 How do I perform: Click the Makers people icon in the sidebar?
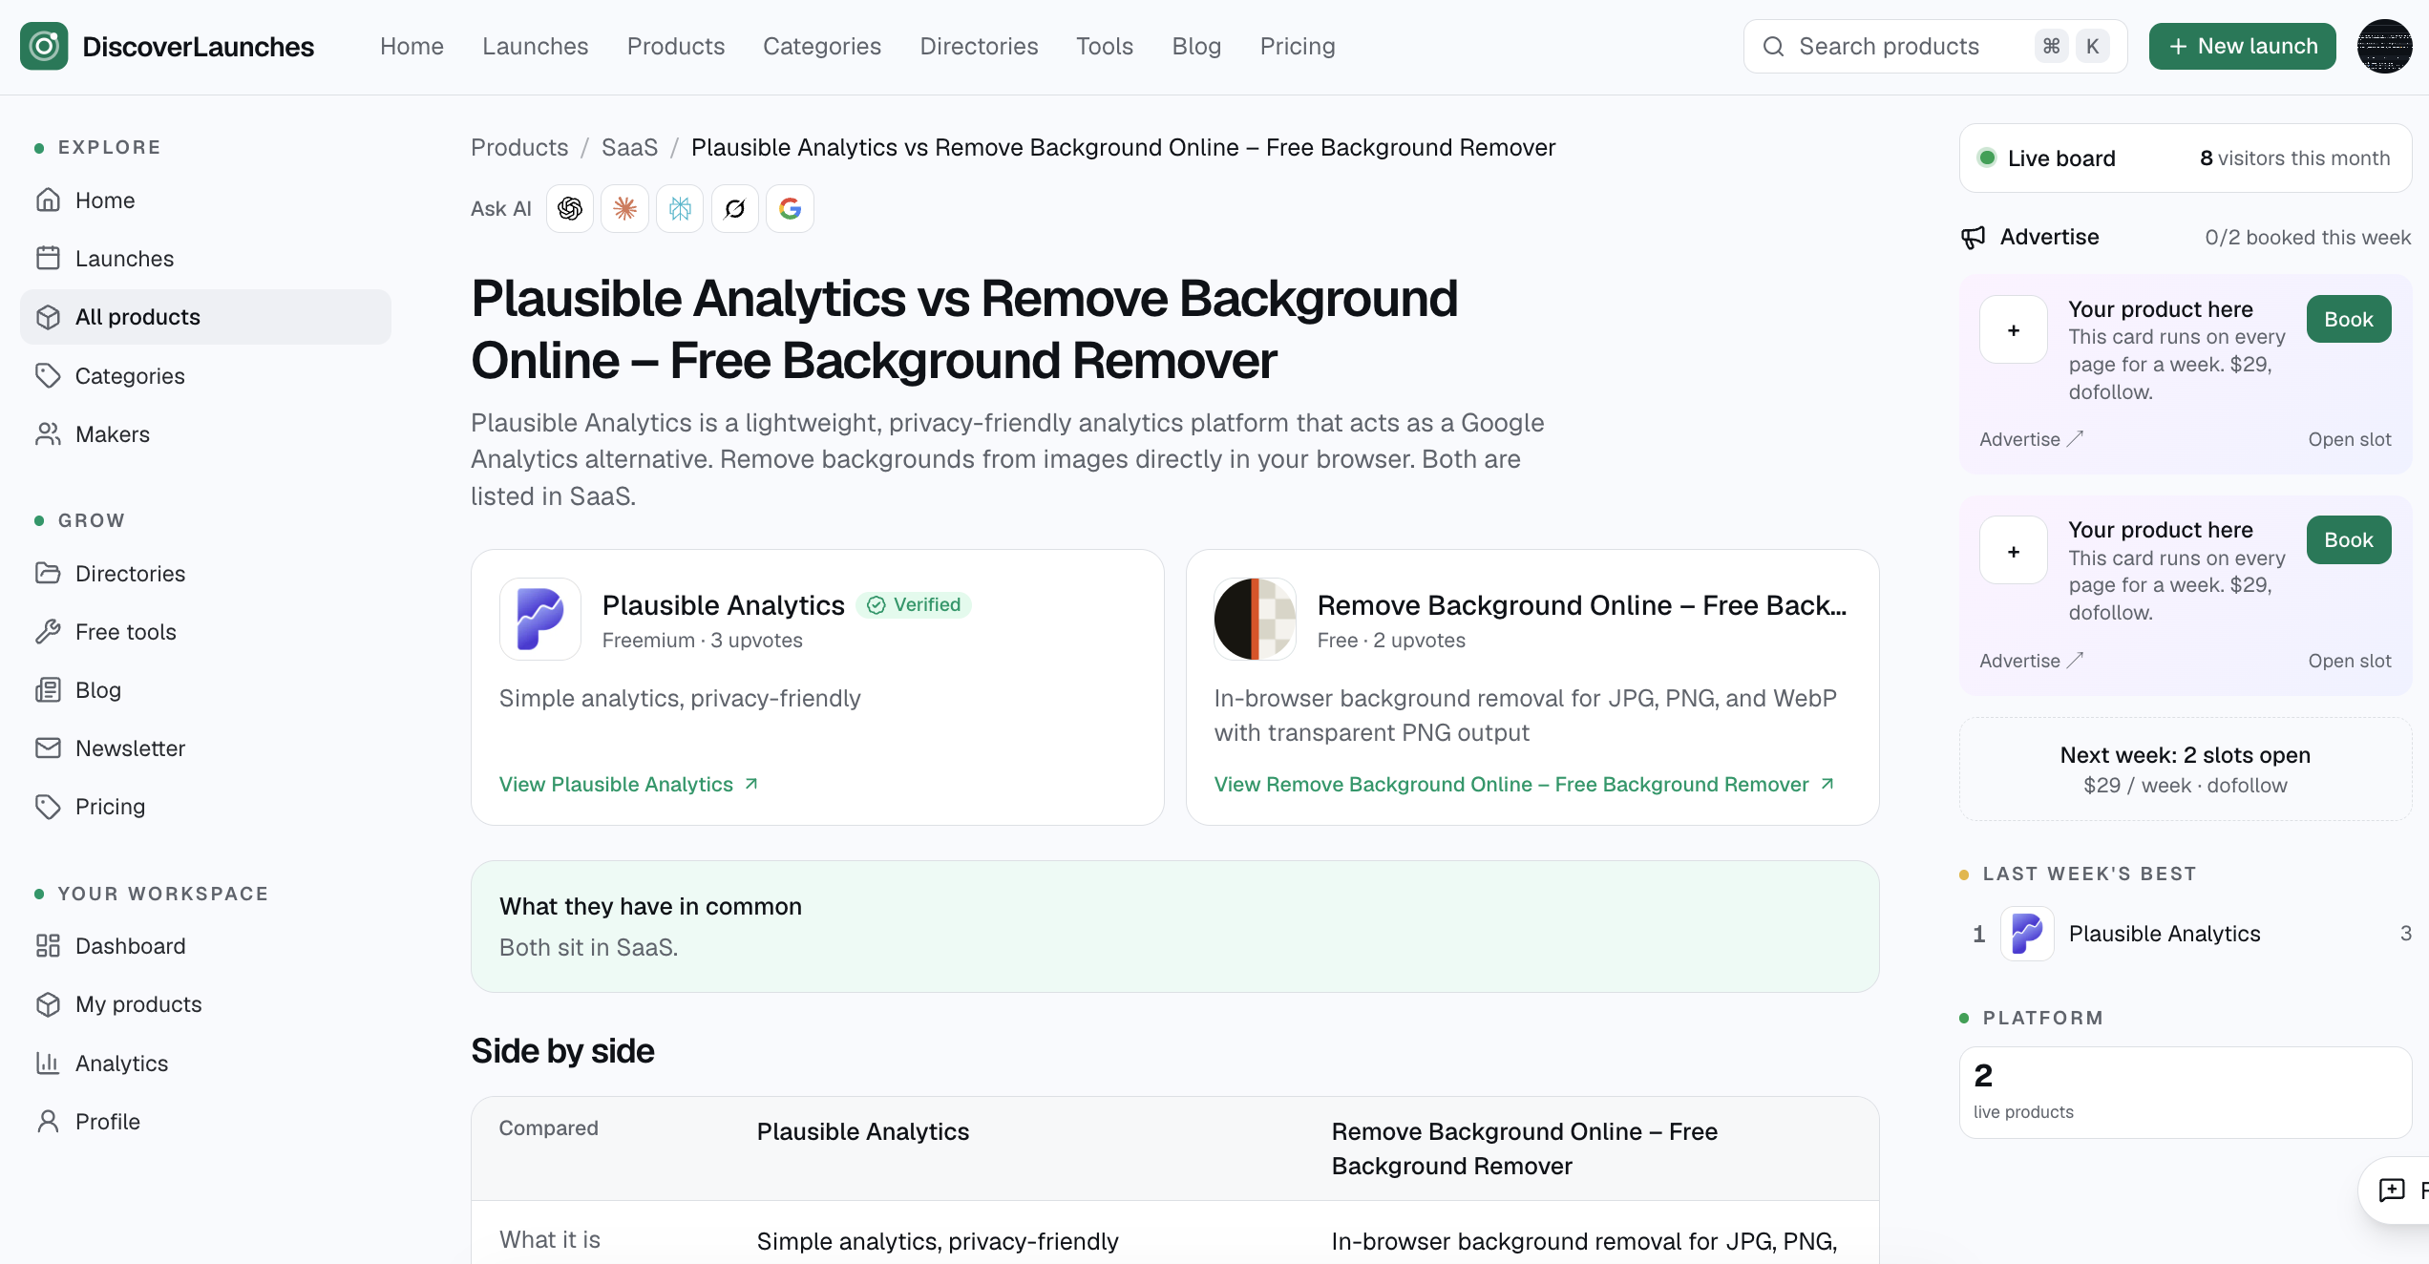point(48,434)
